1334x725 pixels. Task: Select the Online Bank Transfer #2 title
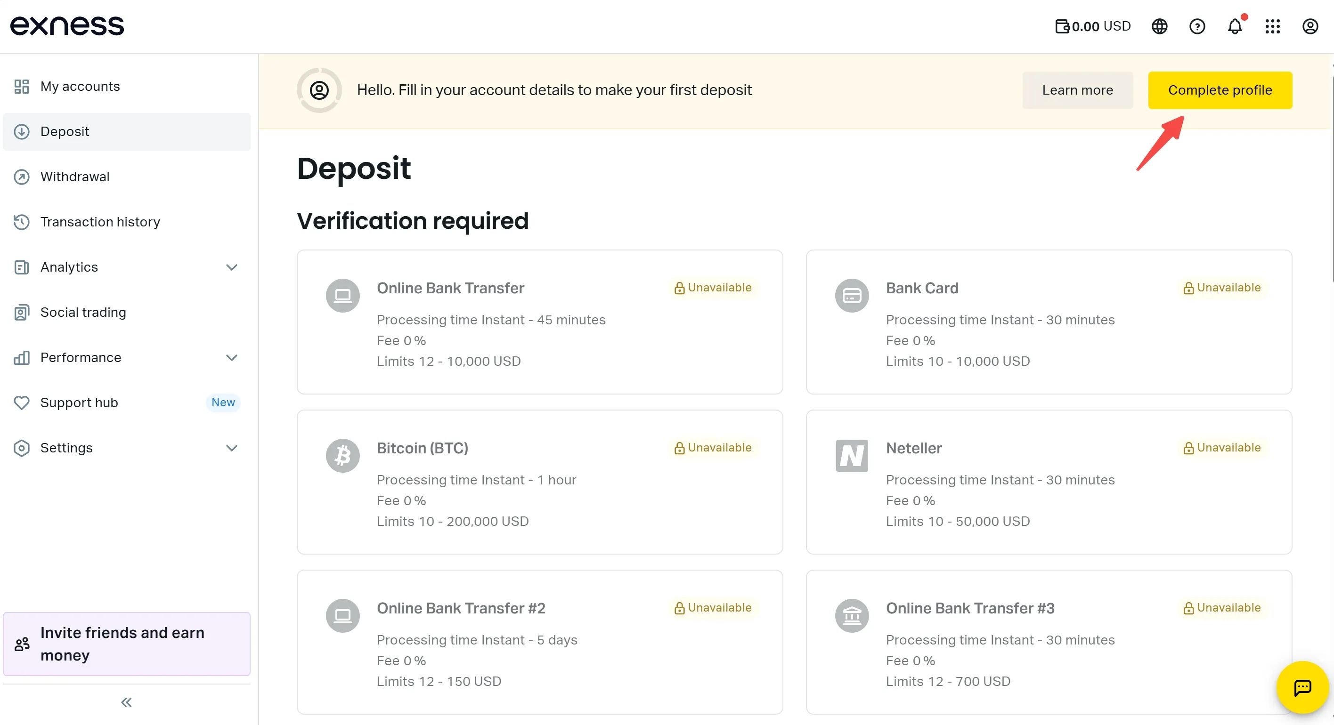click(x=461, y=608)
